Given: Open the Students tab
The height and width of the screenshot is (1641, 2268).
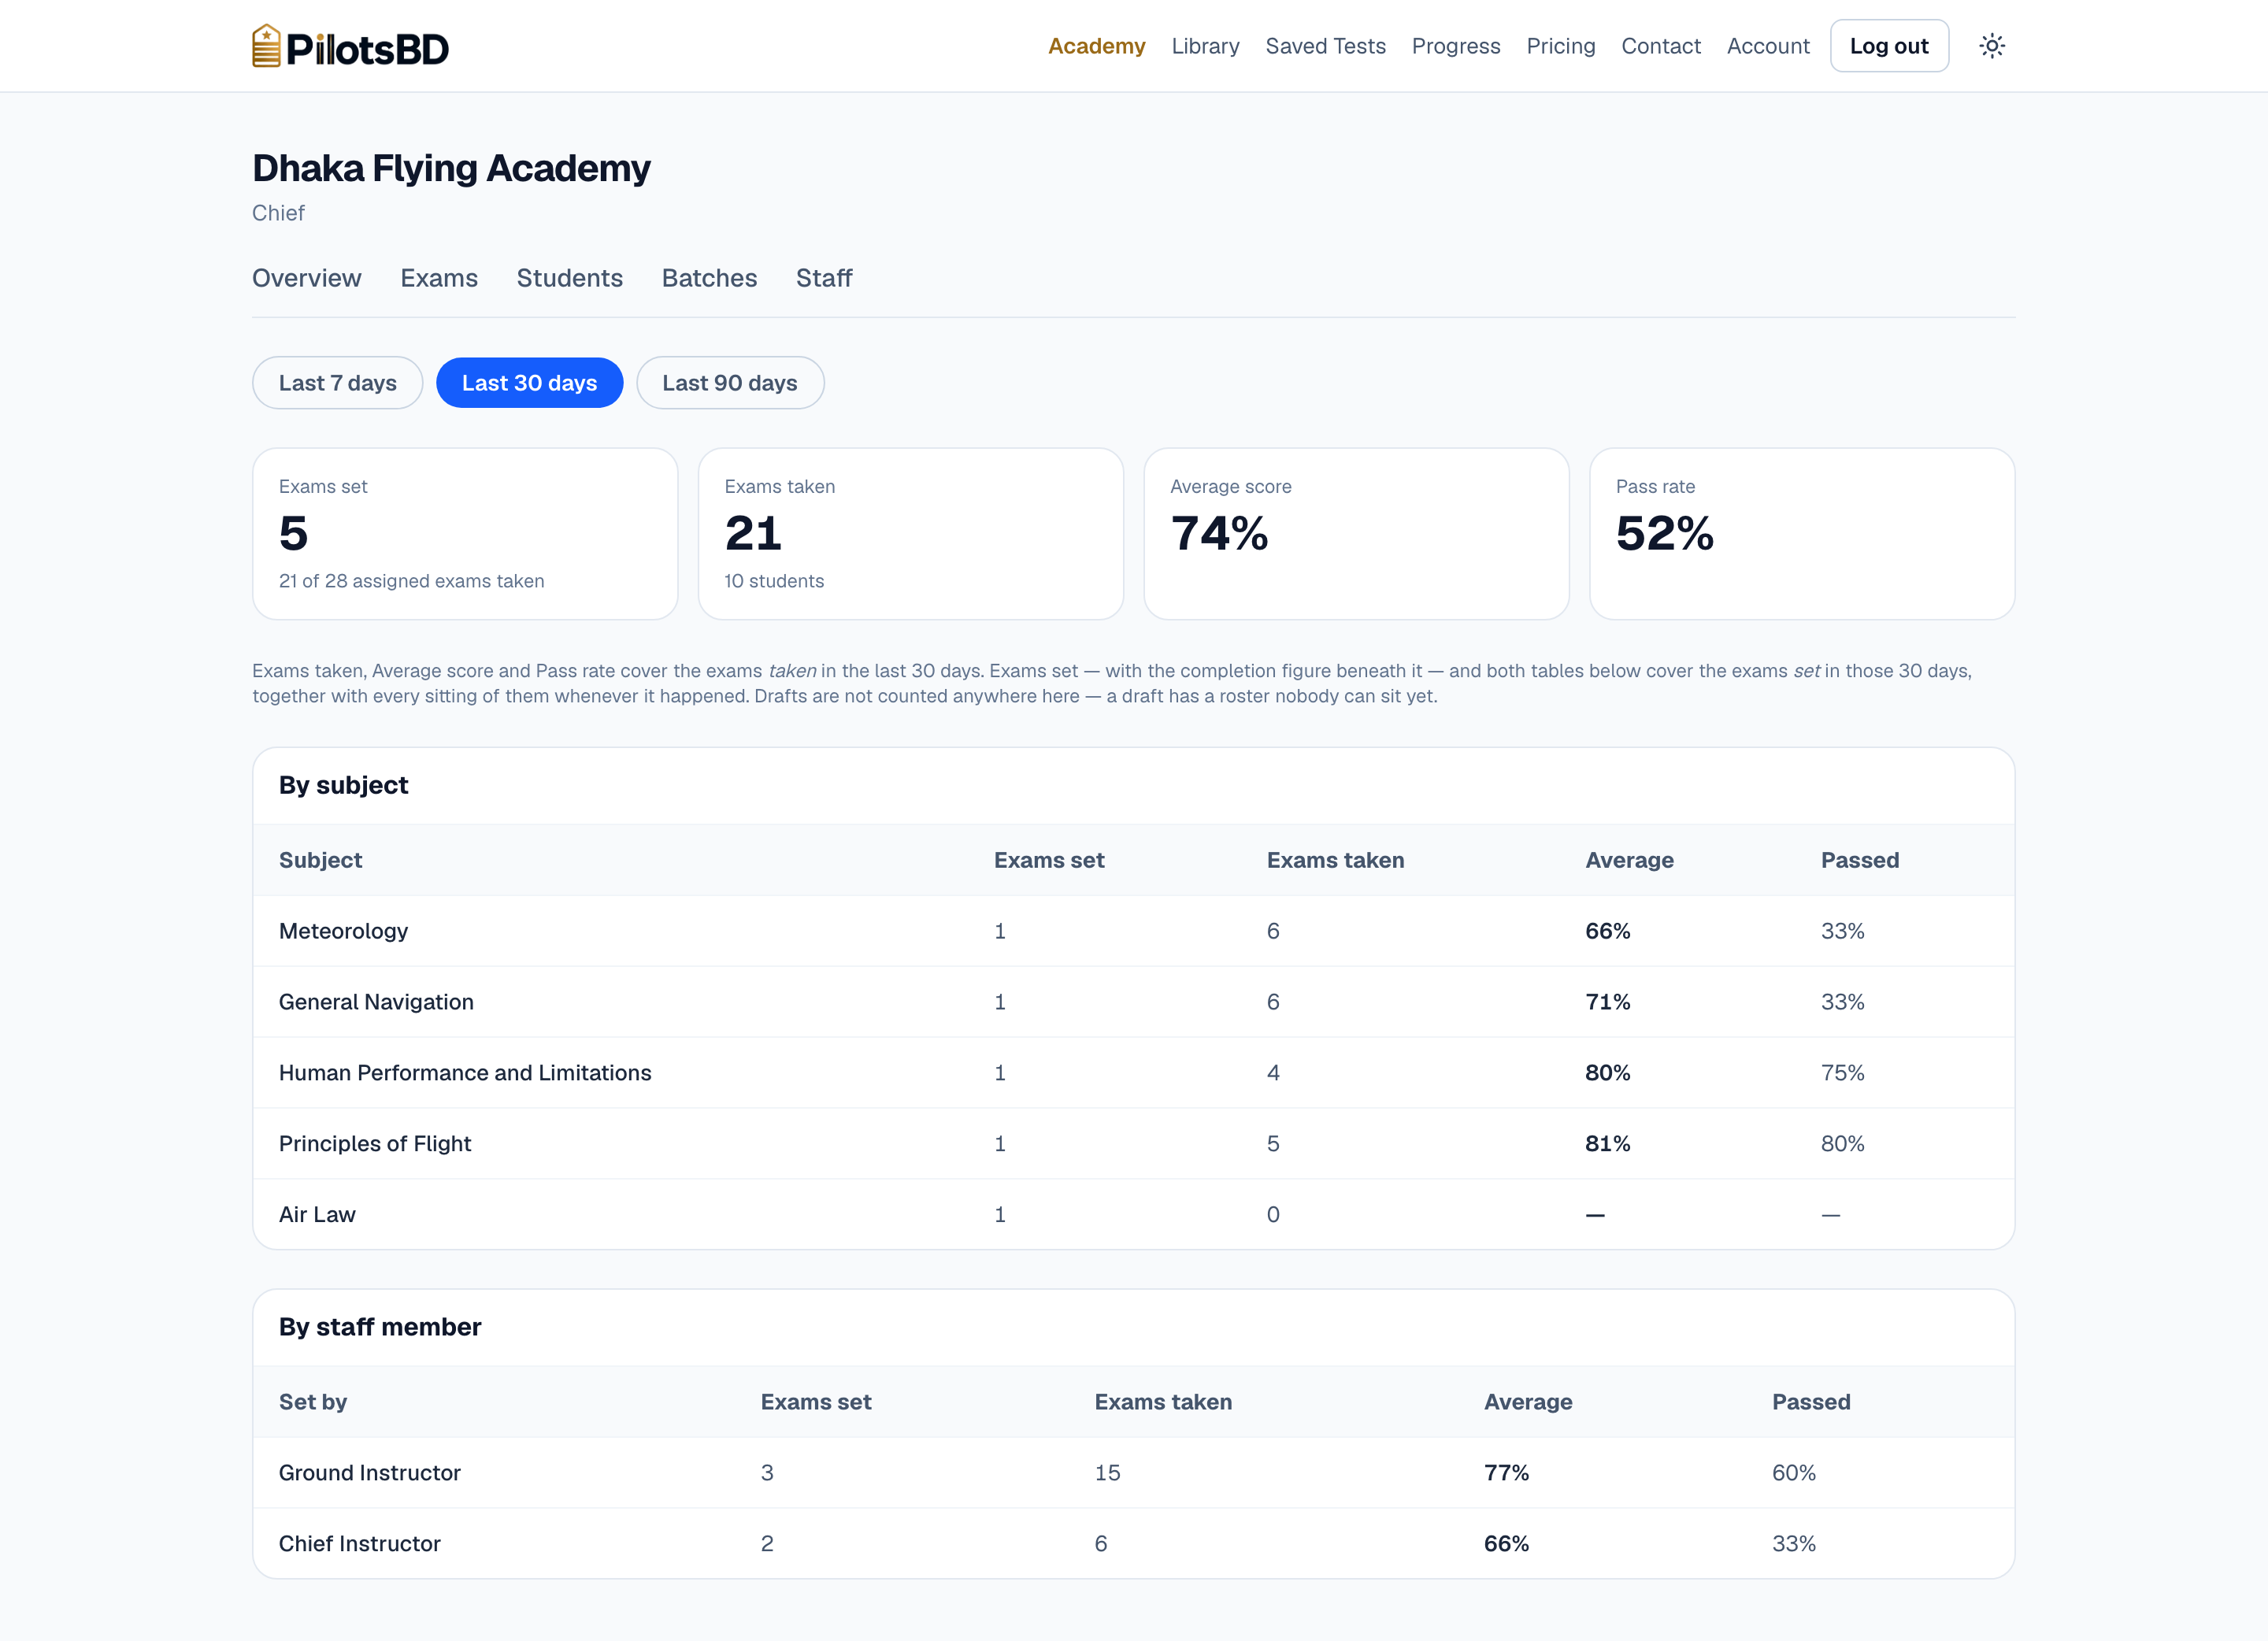Looking at the screenshot, I should pos(569,278).
